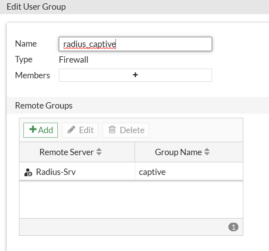Click the Add remote group button
The width and height of the screenshot is (269, 251).
tap(41, 130)
